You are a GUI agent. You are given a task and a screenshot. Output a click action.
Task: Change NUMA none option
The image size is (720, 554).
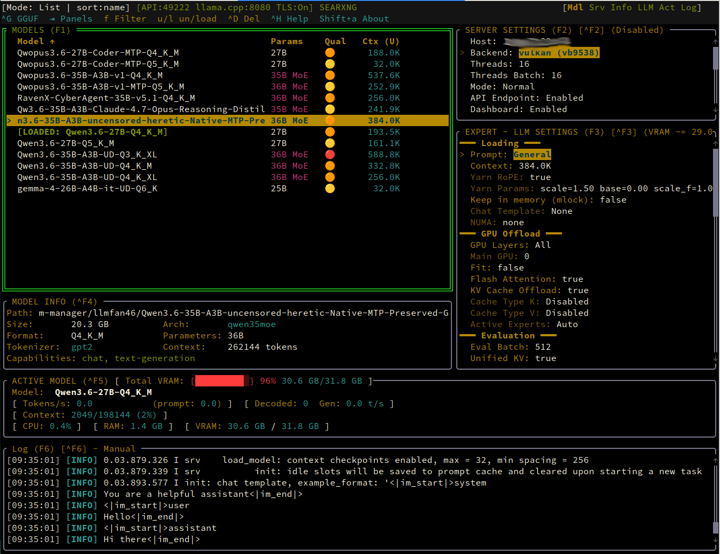point(497,223)
